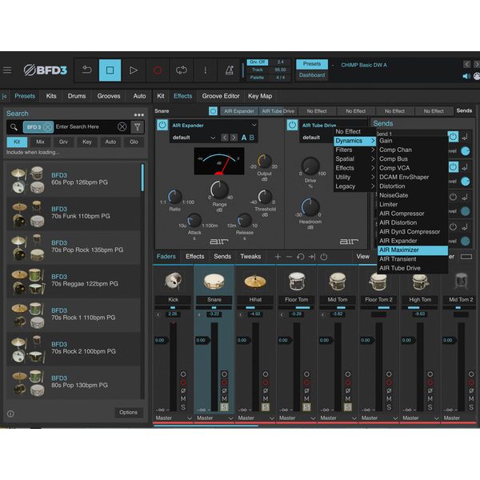
Task: Click the undo arrow button
Action: point(86,70)
